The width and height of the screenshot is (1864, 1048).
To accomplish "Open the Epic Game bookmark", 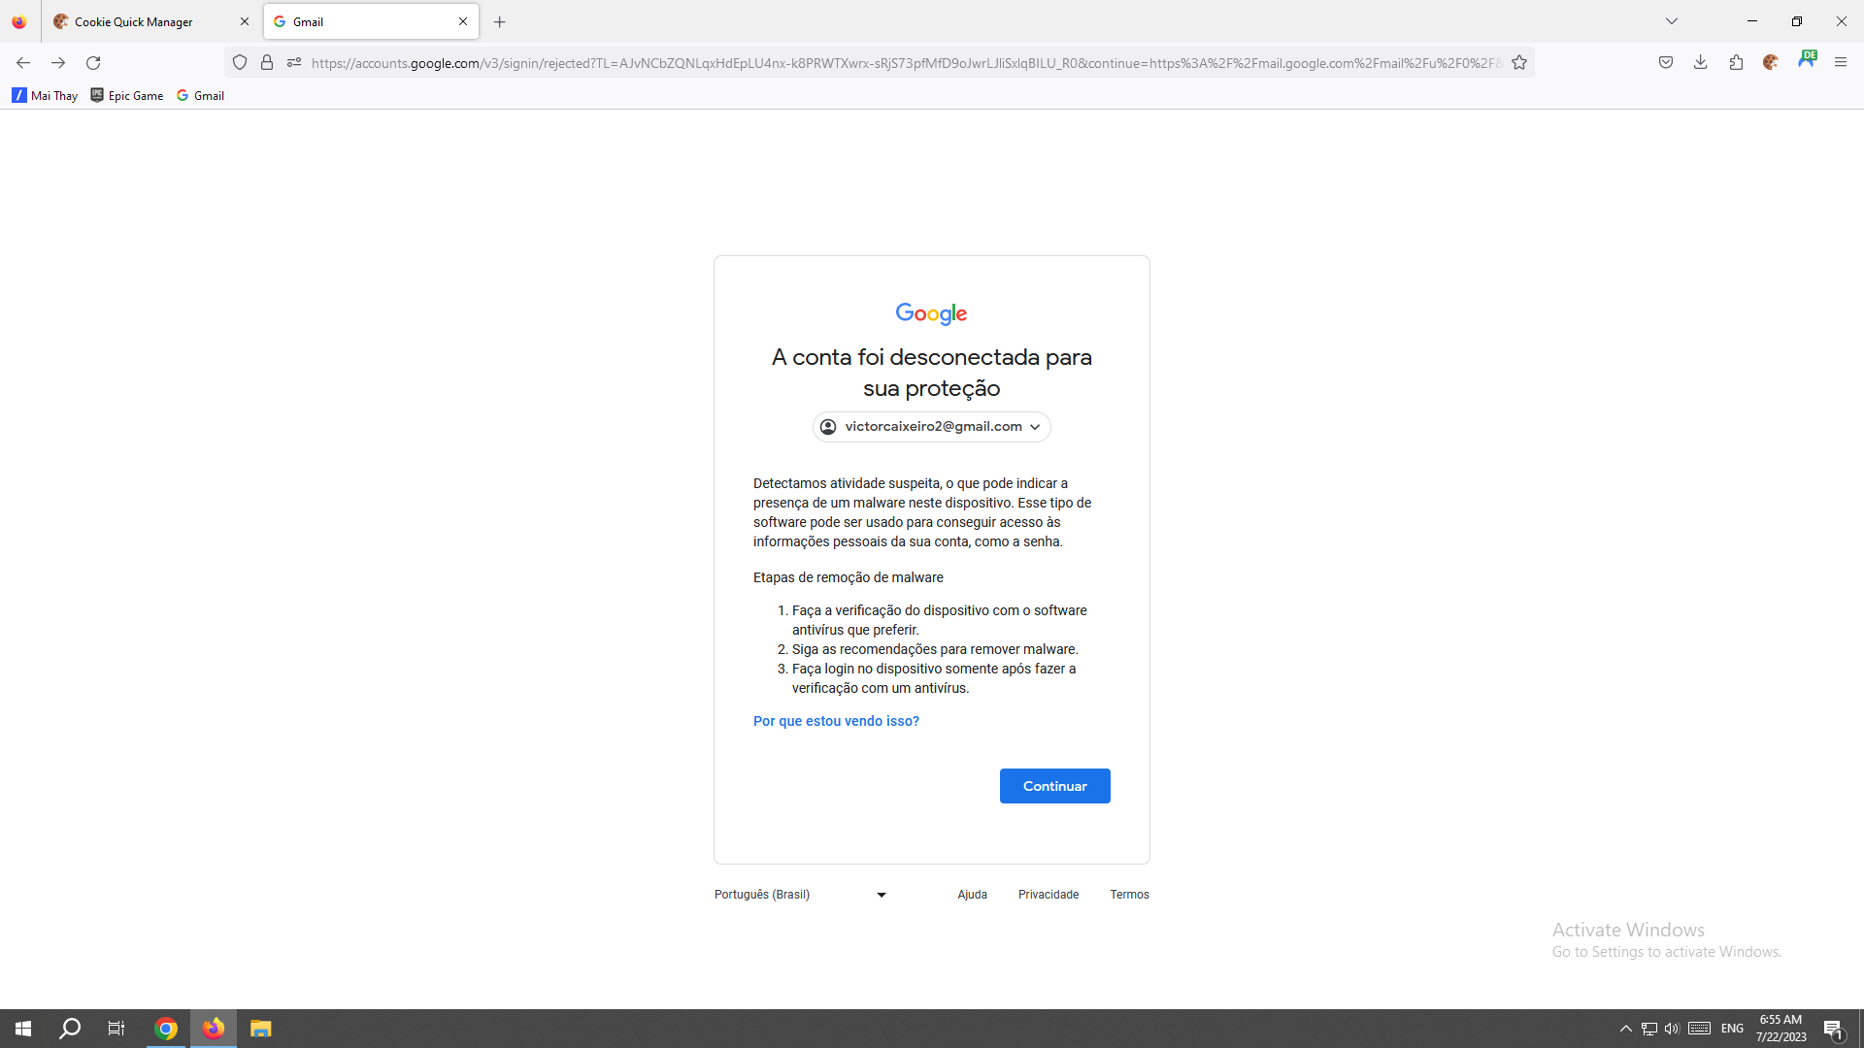I will click(127, 95).
